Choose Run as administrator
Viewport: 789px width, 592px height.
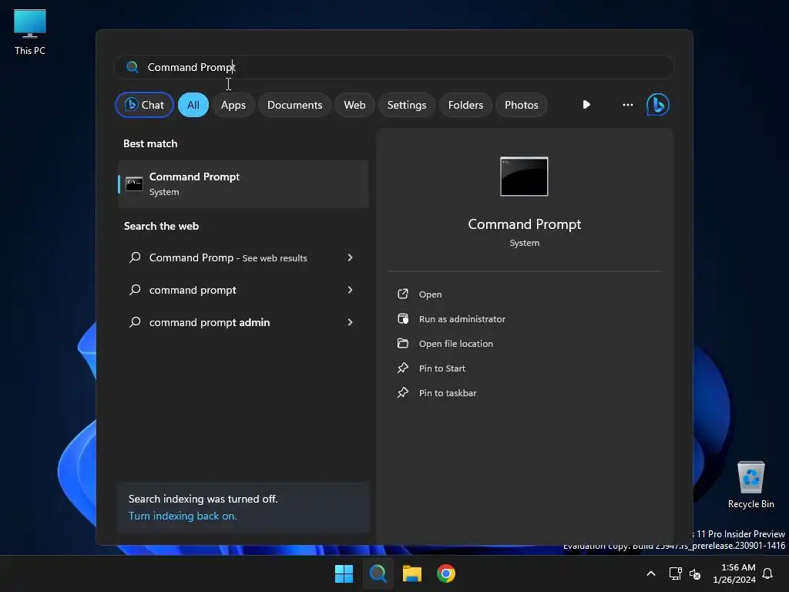pos(462,319)
